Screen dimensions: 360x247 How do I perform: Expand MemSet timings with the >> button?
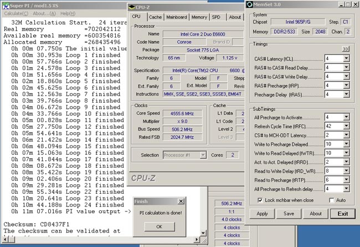pos(346,49)
